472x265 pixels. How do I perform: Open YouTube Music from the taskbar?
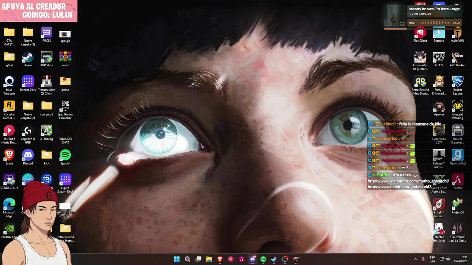231,259
